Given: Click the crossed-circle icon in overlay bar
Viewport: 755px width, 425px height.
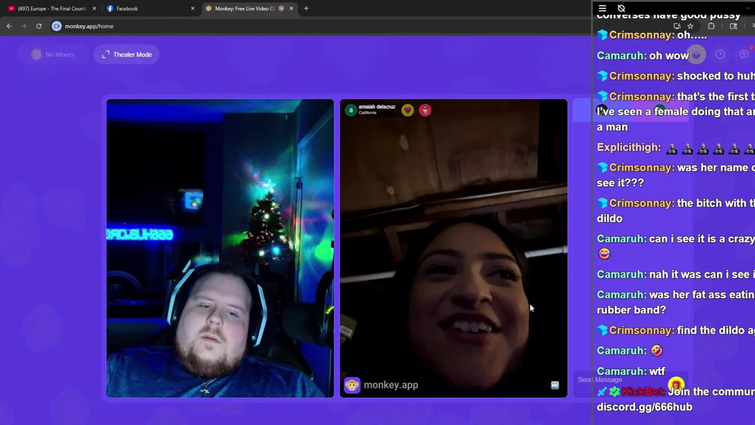Looking at the screenshot, I should (621, 8).
